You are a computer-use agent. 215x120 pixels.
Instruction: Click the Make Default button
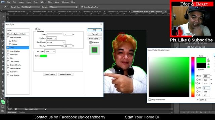click(x=50, y=74)
